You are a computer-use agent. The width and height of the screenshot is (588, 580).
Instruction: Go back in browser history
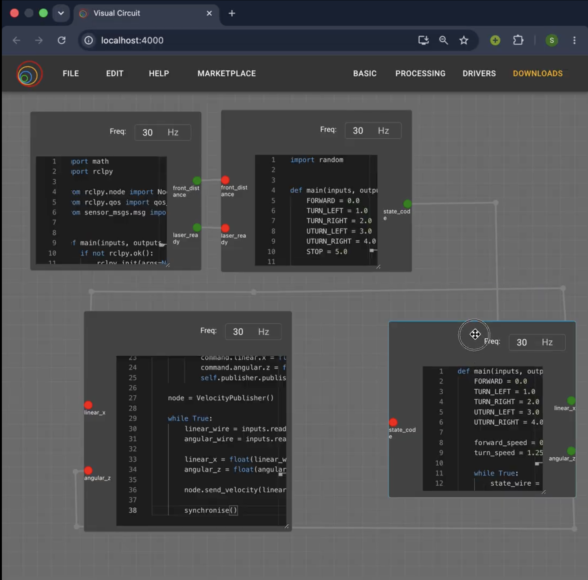click(16, 40)
